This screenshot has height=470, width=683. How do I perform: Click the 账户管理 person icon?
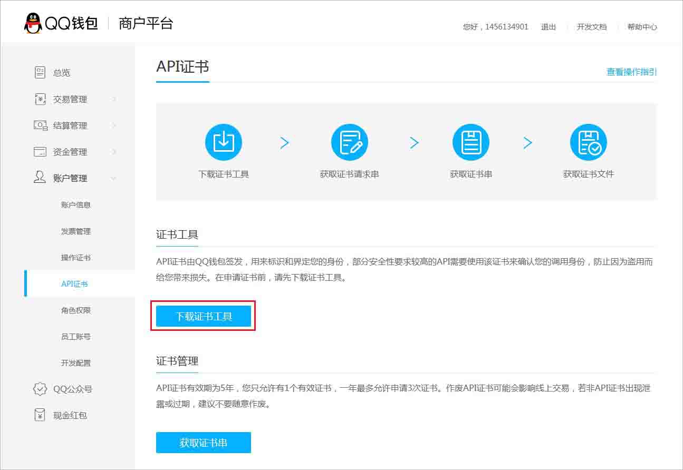point(40,178)
